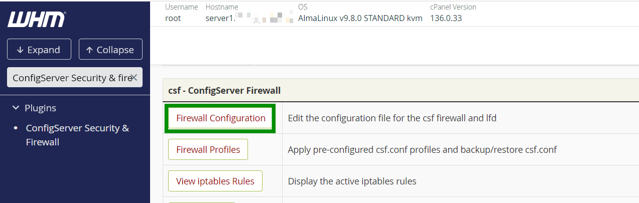Click the 'Apply pre-configured csf.conf profiles' description

422,149
